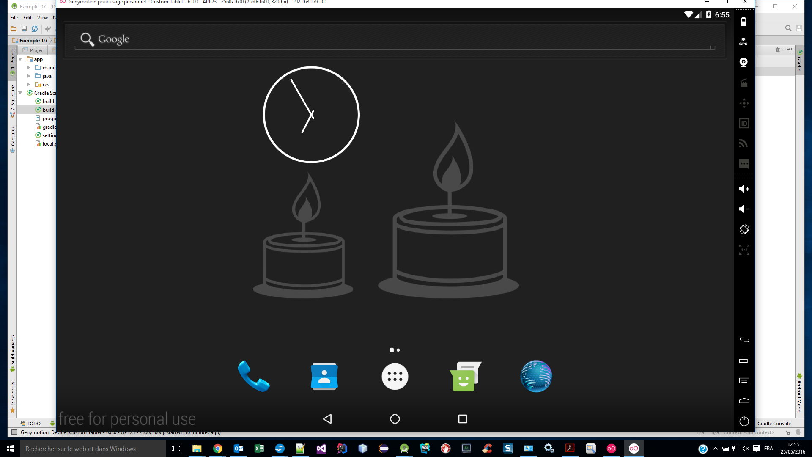This screenshot has width=812, height=457.
Task: Collapse Gradle Scripts tree node
Action: [20, 93]
